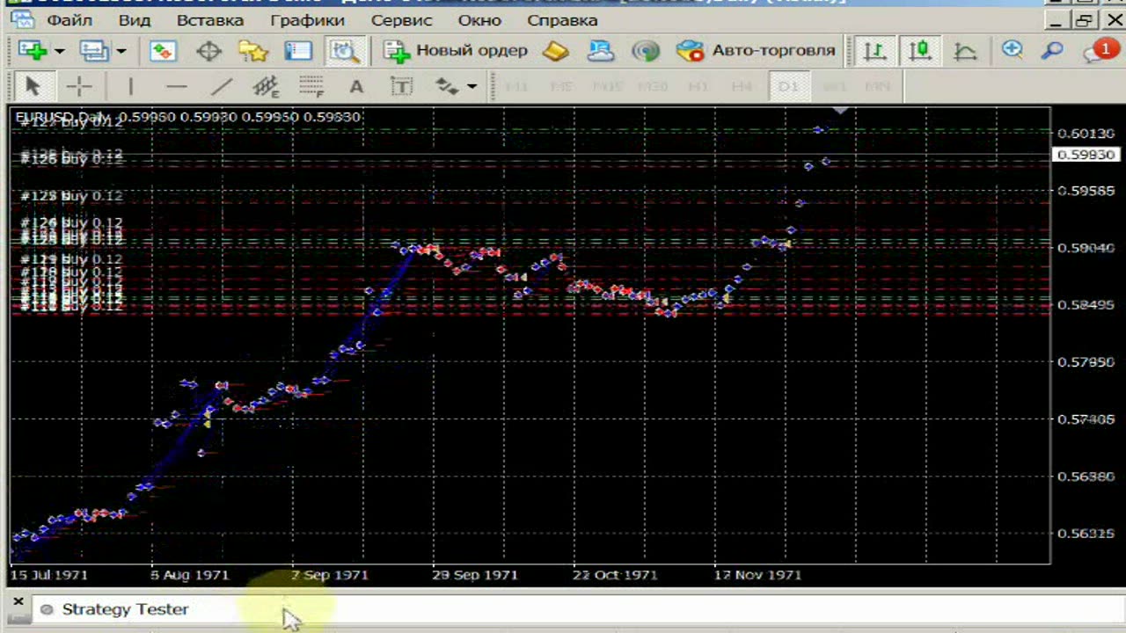
Task: Click the arrows objects icon
Action: coord(448,86)
